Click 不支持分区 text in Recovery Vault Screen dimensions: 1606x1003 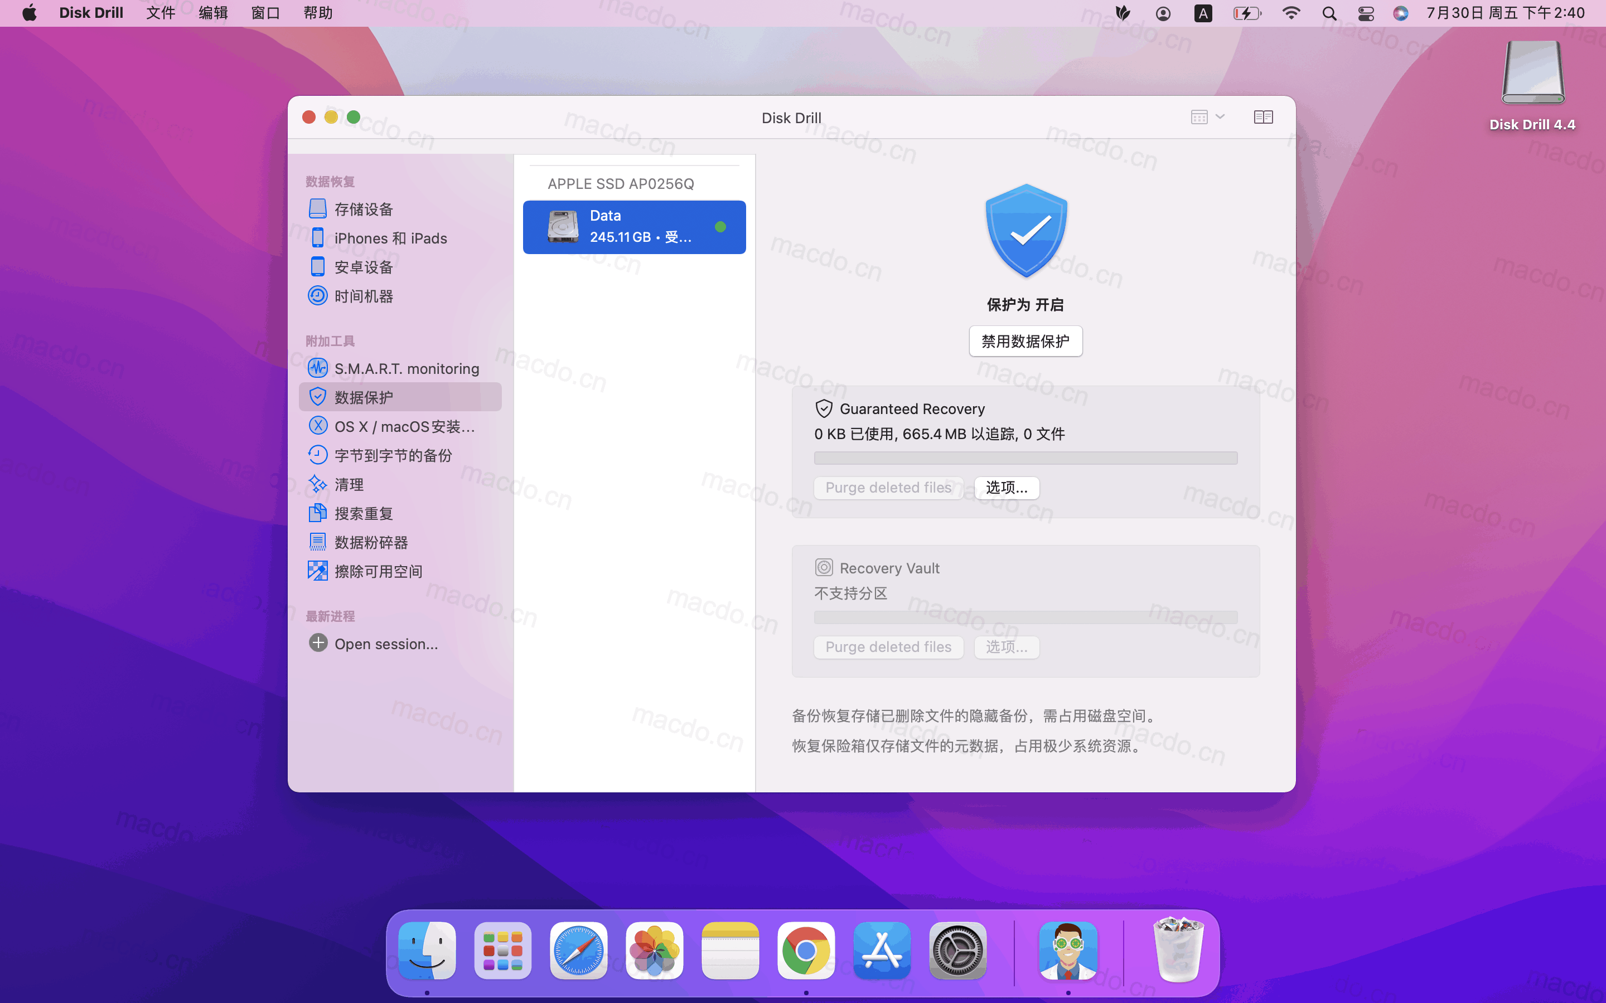851,593
